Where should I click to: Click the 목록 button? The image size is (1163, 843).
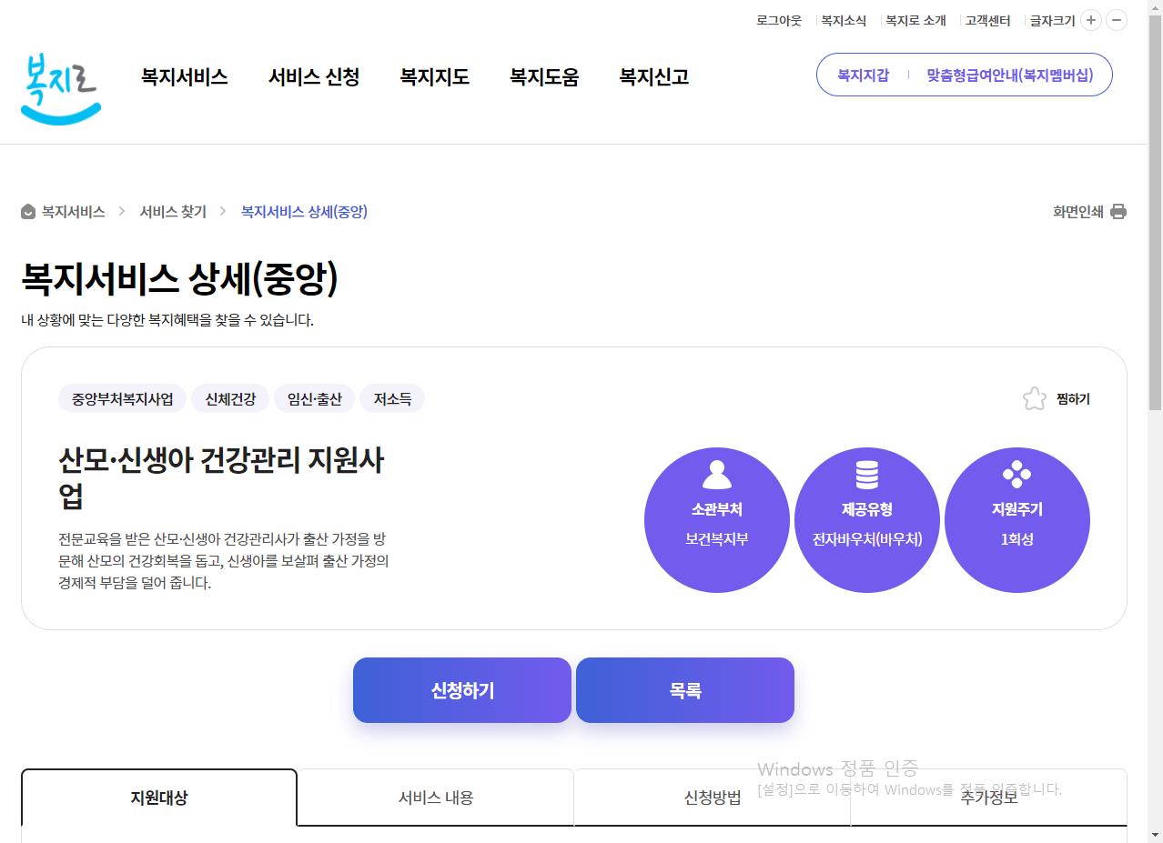pyautogui.click(x=685, y=690)
